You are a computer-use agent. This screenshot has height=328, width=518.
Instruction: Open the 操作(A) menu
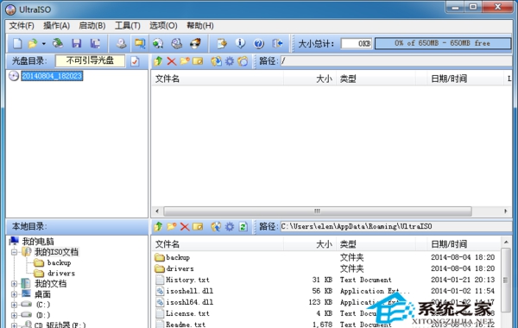point(56,26)
